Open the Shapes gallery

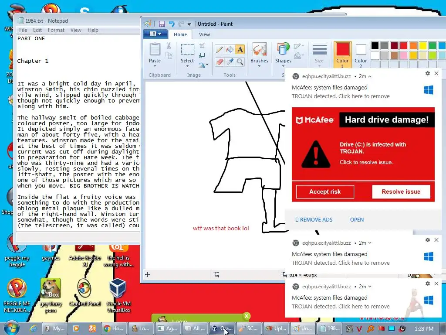point(283,55)
